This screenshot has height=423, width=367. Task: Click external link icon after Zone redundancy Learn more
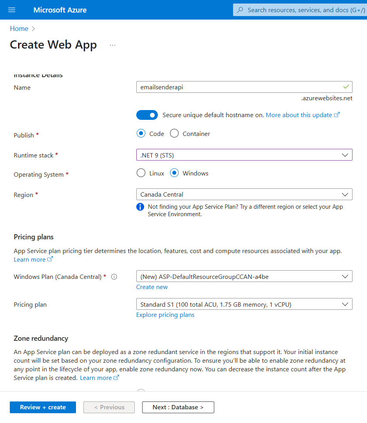point(116,378)
